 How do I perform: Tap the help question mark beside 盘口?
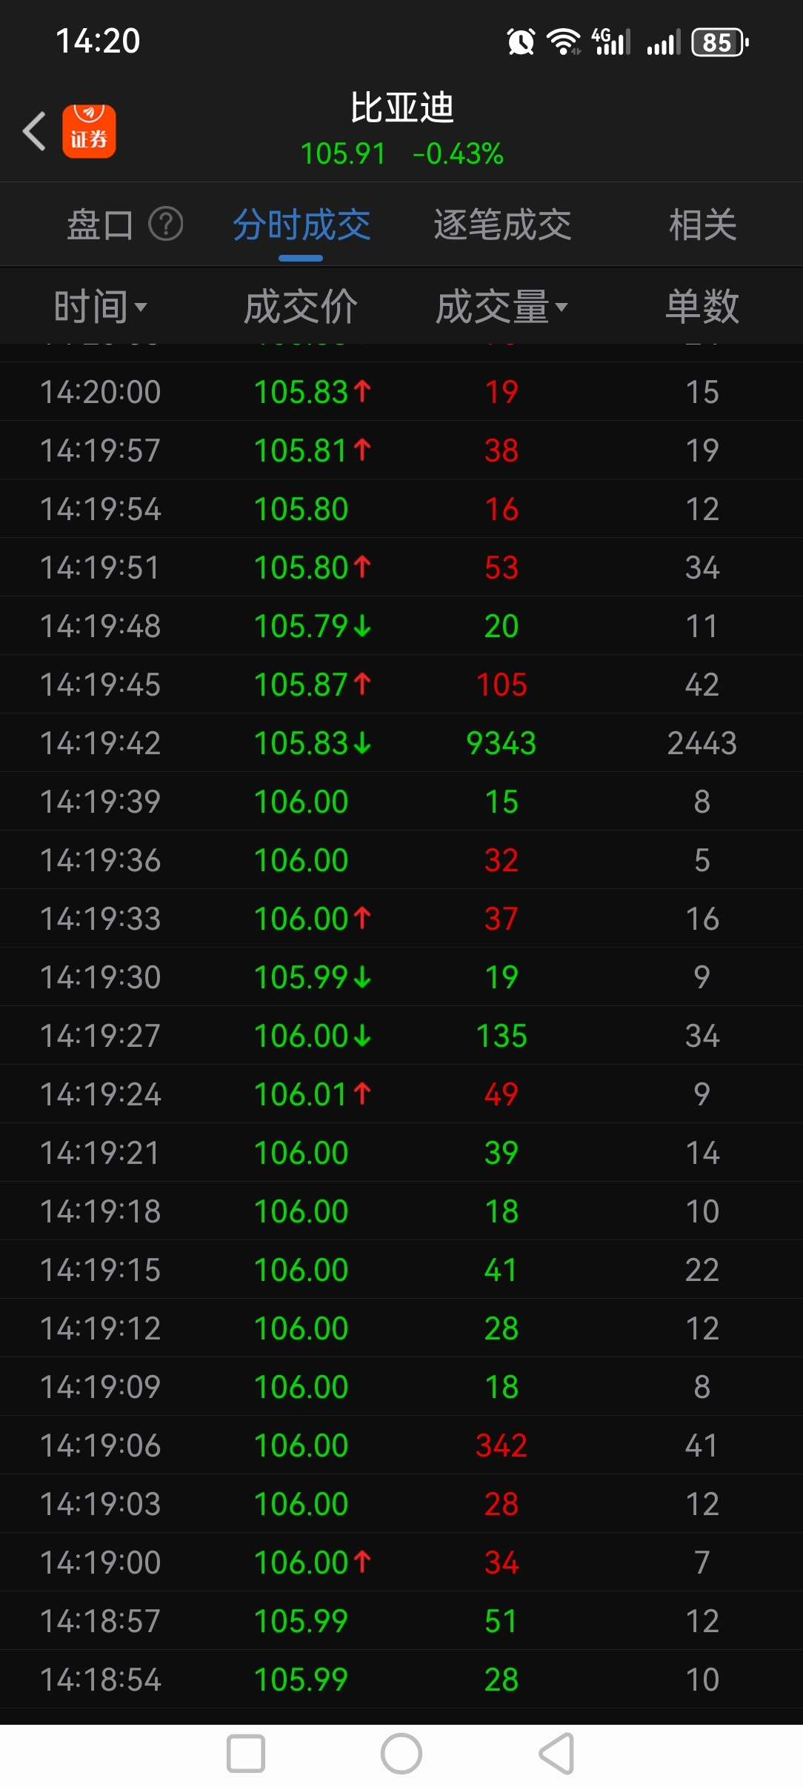point(166,224)
